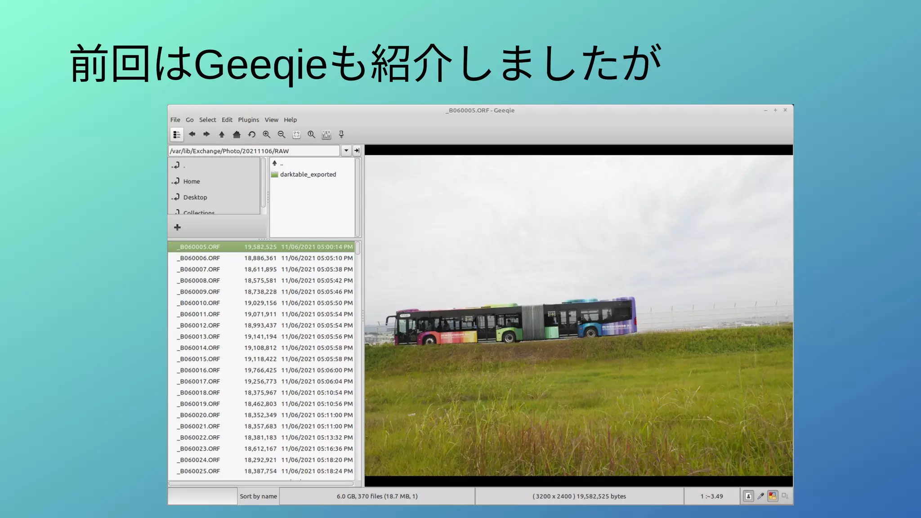The width and height of the screenshot is (921, 518).
Task: Select file _B060014.ORF
Action: pyautogui.click(x=261, y=348)
